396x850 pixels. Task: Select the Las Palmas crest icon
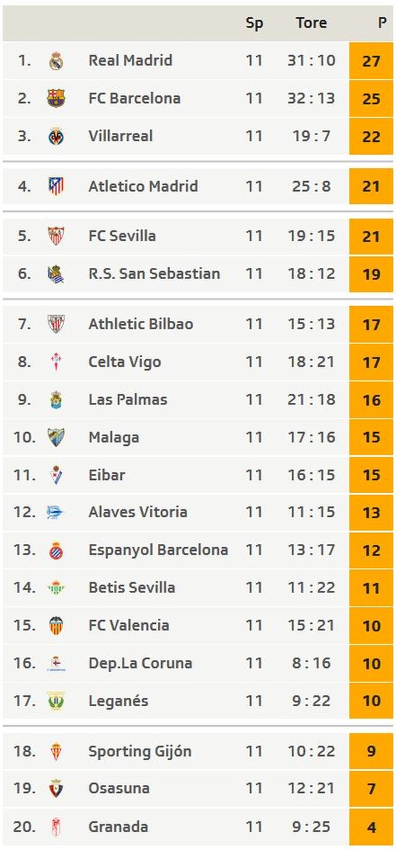56,399
